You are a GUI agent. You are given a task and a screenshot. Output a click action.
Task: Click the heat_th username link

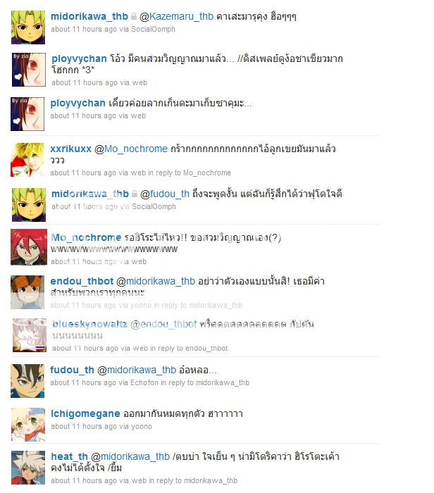click(x=69, y=456)
